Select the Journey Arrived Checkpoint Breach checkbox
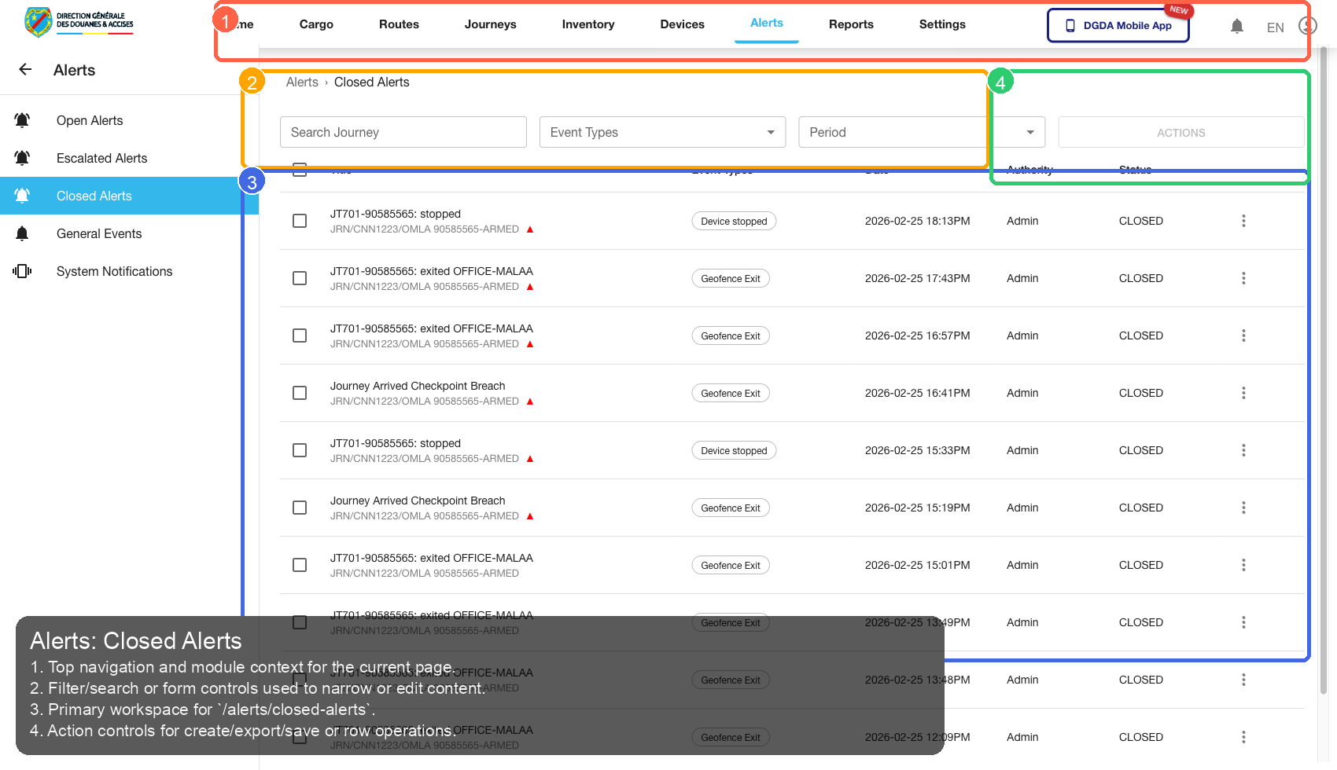 [299, 393]
